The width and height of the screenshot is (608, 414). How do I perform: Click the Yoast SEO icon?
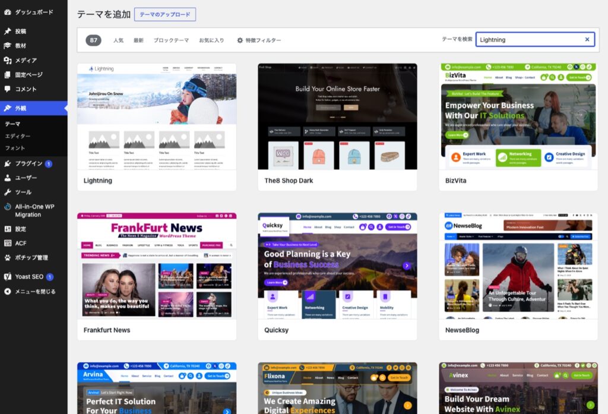tap(7, 277)
